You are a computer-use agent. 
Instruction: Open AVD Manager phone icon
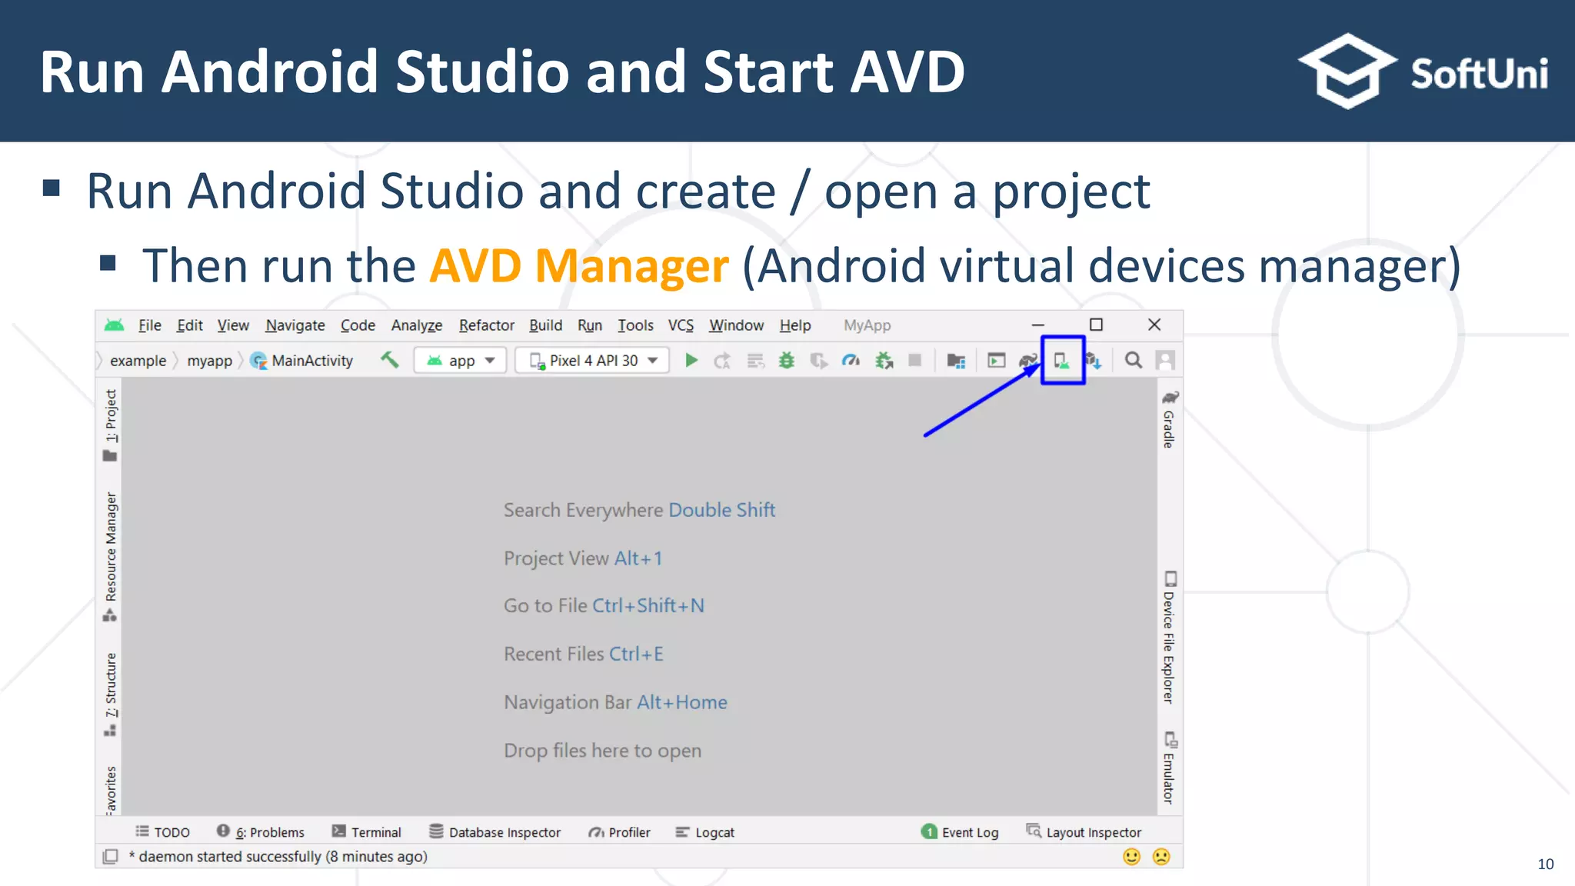[x=1062, y=360]
